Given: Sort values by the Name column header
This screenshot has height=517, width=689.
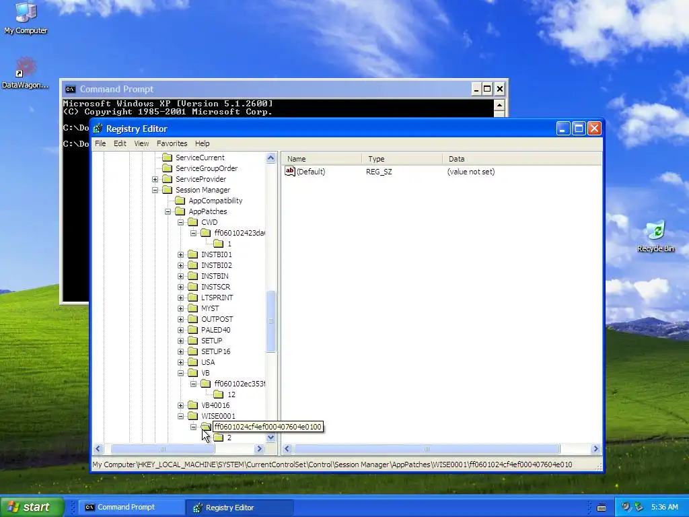Looking at the screenshot, I should click(x=322, y=159).
